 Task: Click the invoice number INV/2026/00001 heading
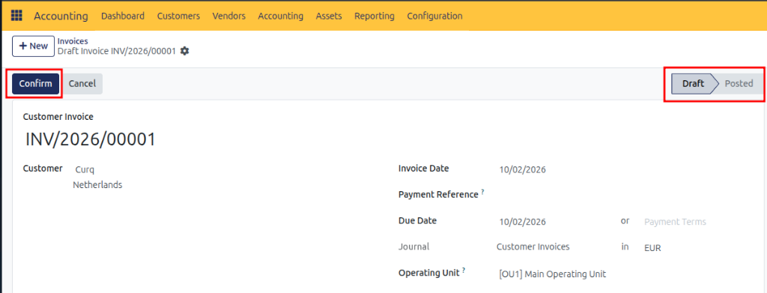[91, 140]
